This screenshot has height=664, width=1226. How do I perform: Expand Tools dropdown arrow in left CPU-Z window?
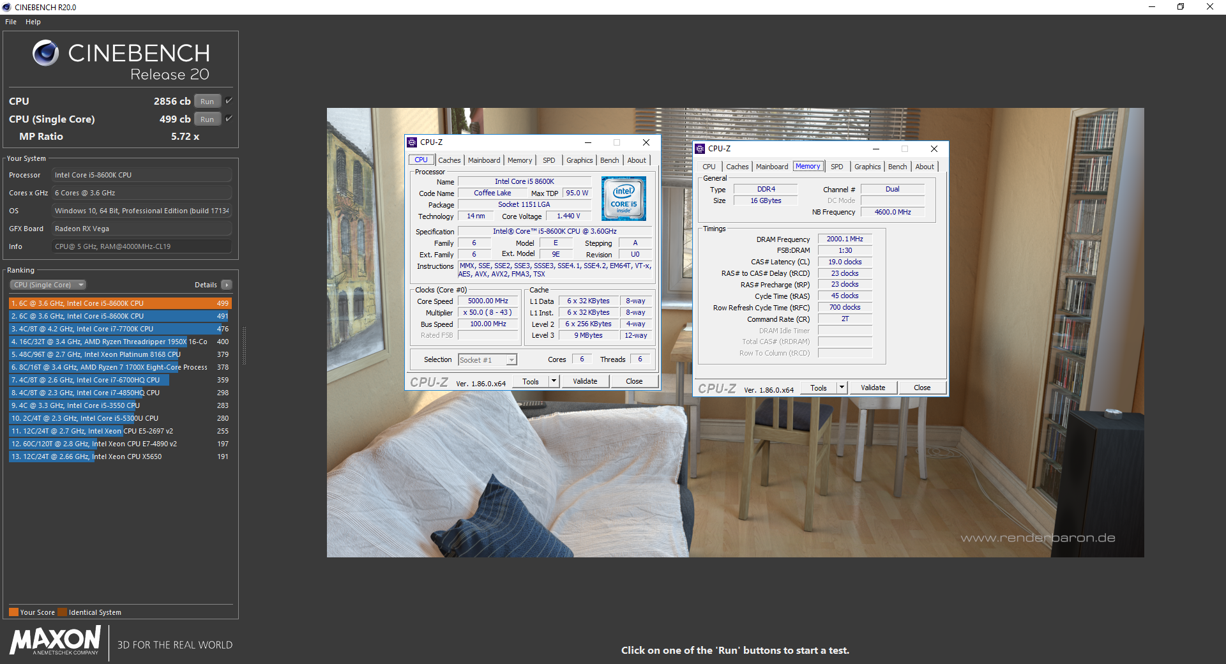coord(554,381)
